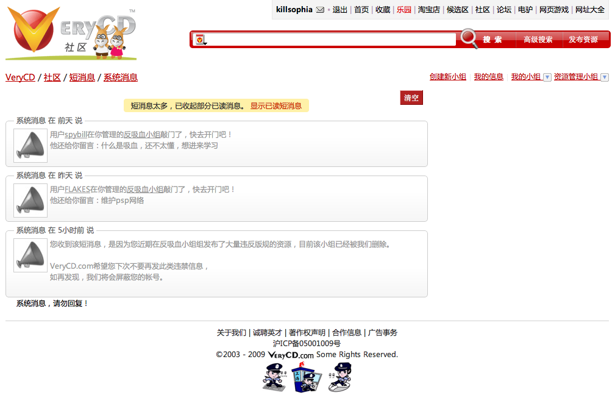Click 诚聘英才 footer link
615x401 pixels.
pos(268,333)
